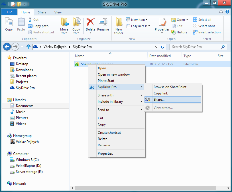Open the Move to folder dropdown

coord(64,26)
